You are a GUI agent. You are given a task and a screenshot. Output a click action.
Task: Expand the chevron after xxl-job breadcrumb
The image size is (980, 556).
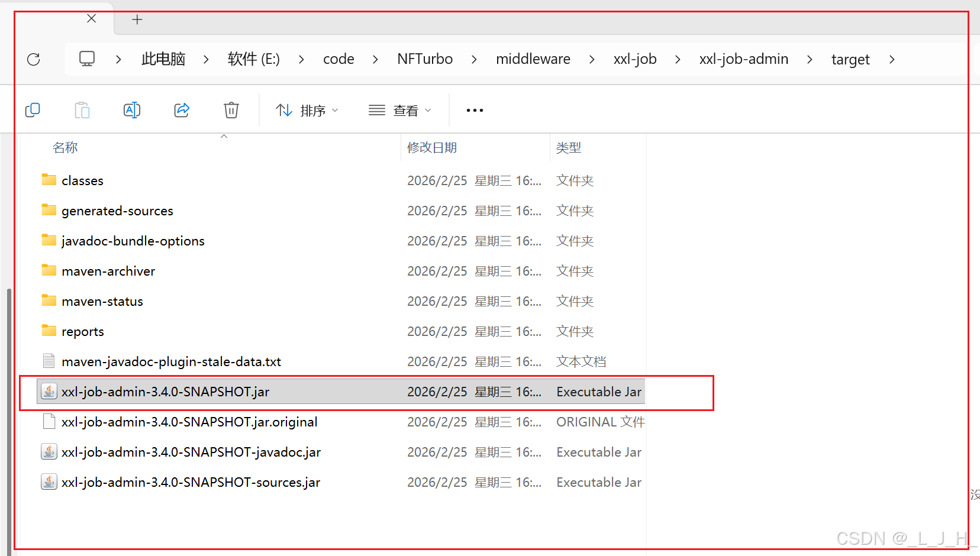pyautogui.click(x=678, y=59)
